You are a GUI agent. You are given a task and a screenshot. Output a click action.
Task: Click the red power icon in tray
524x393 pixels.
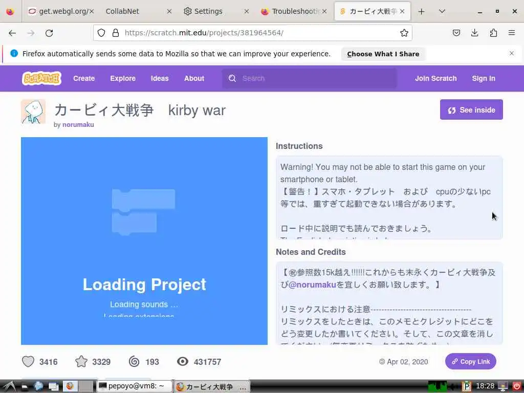(516, 387)
